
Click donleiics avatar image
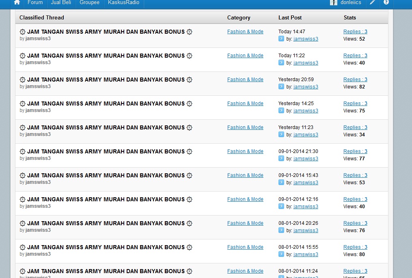click(x=333, y=2)
